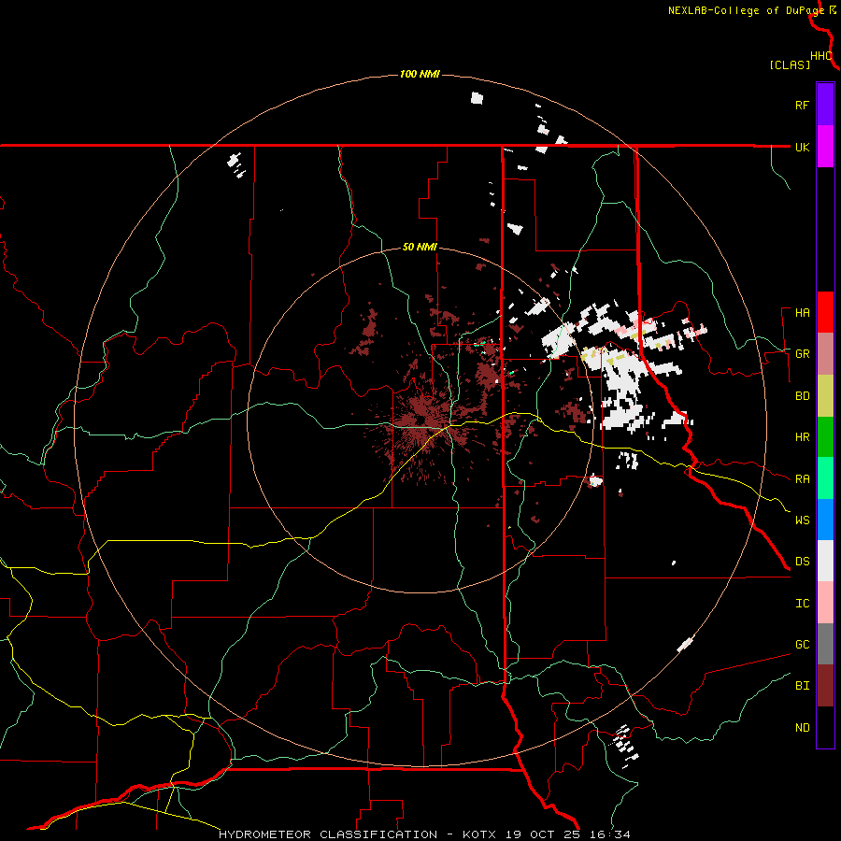Screen dimensions: 841x841
Task: Click the red HA legend color swatch
Action: click(x=825, y=312)
